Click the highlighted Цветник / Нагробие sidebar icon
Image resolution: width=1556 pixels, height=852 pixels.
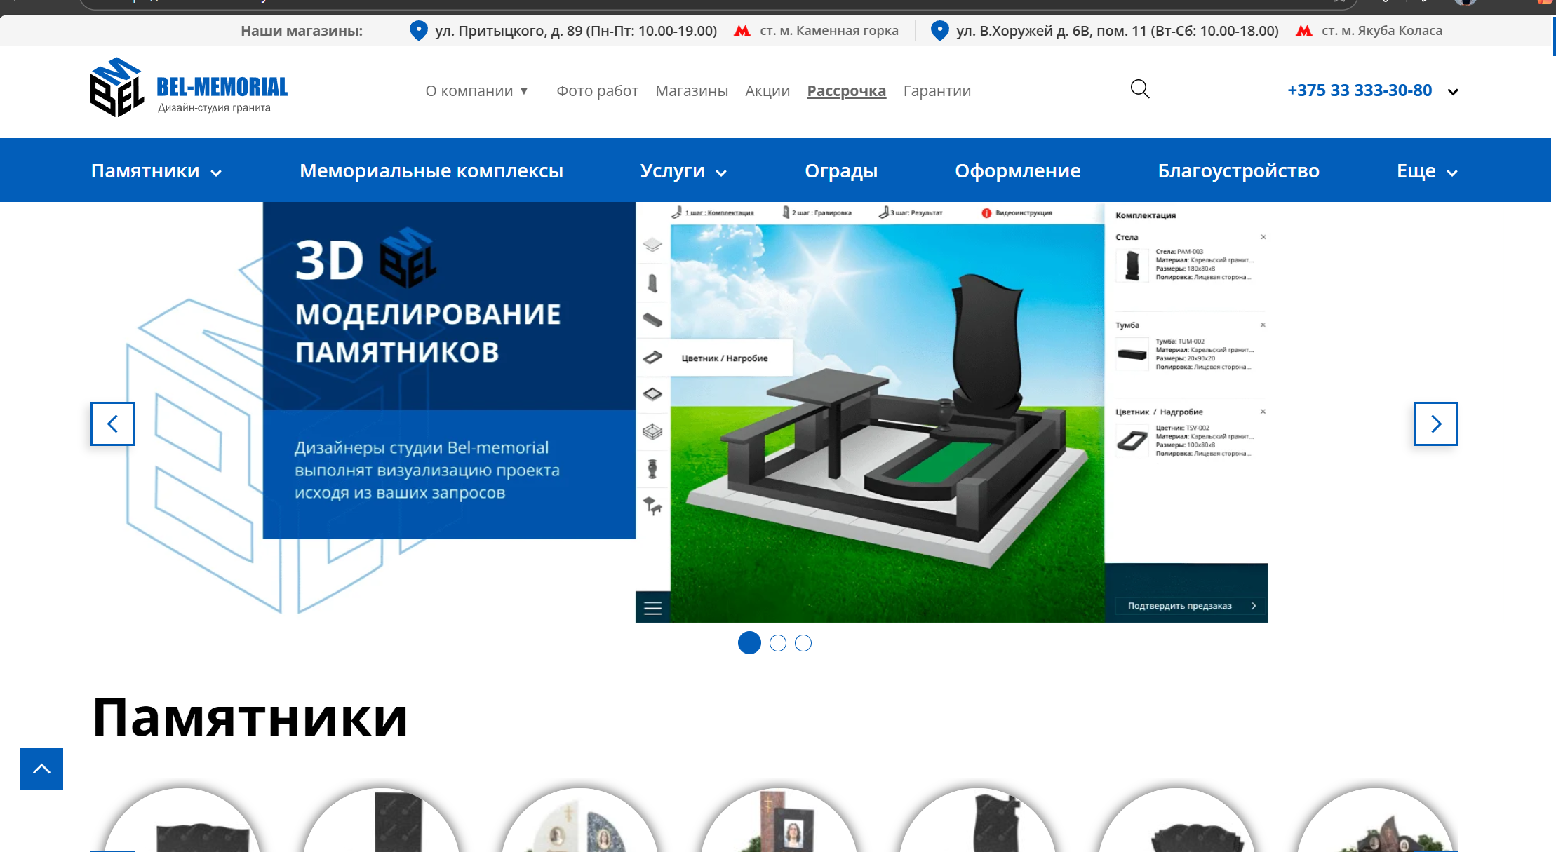652,358
